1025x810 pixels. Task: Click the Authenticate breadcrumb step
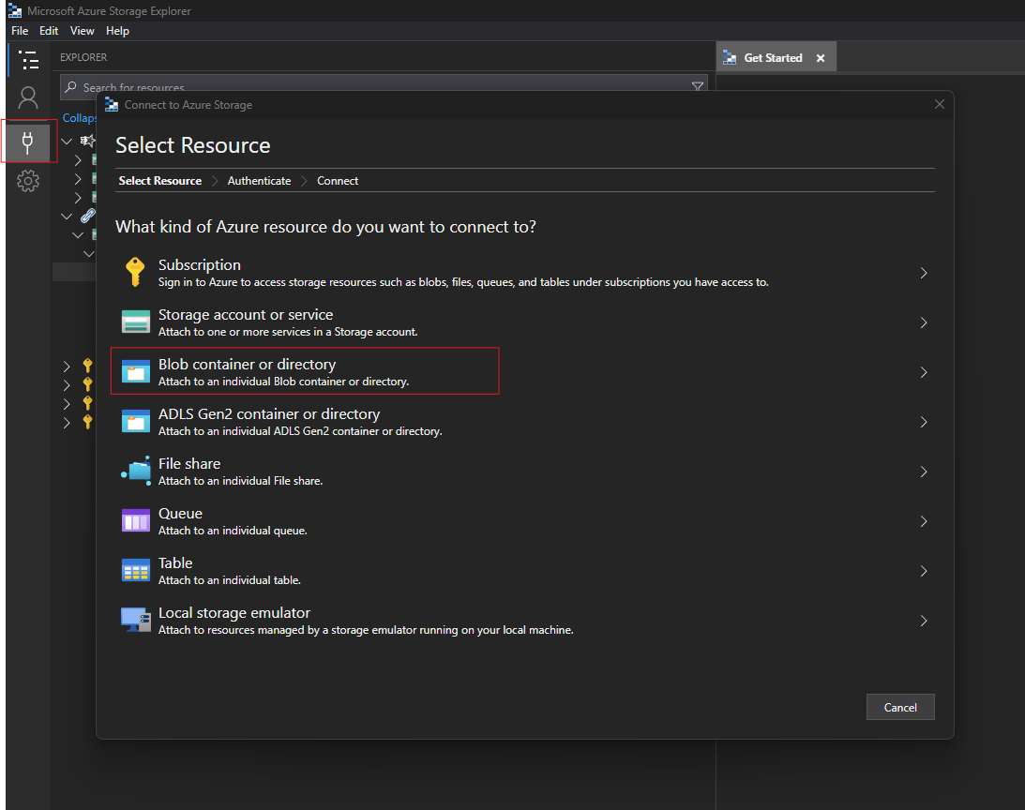click(259, 180)
